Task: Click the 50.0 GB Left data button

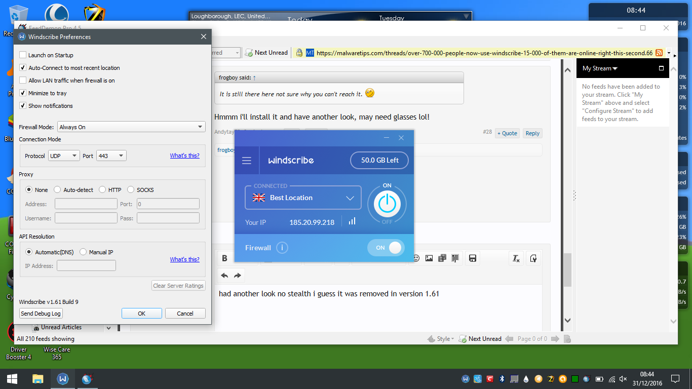Action: coord(379,161)
